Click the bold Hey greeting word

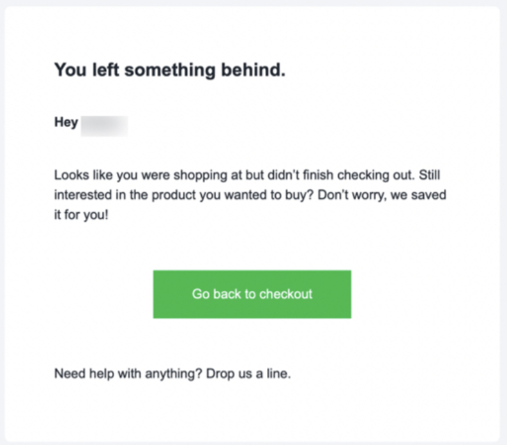point(66,123)
